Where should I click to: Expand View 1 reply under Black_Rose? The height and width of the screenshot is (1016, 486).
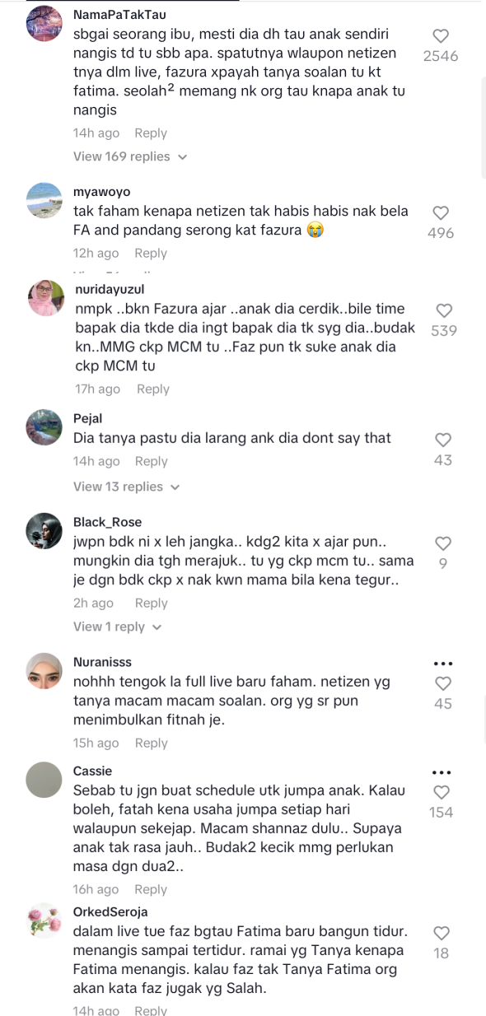pos(118,627)
